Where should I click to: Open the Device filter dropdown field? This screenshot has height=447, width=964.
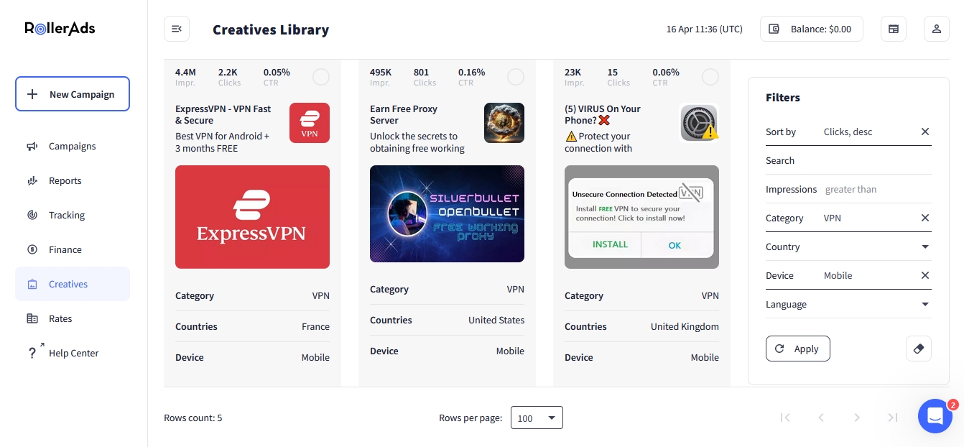point(848,275)
